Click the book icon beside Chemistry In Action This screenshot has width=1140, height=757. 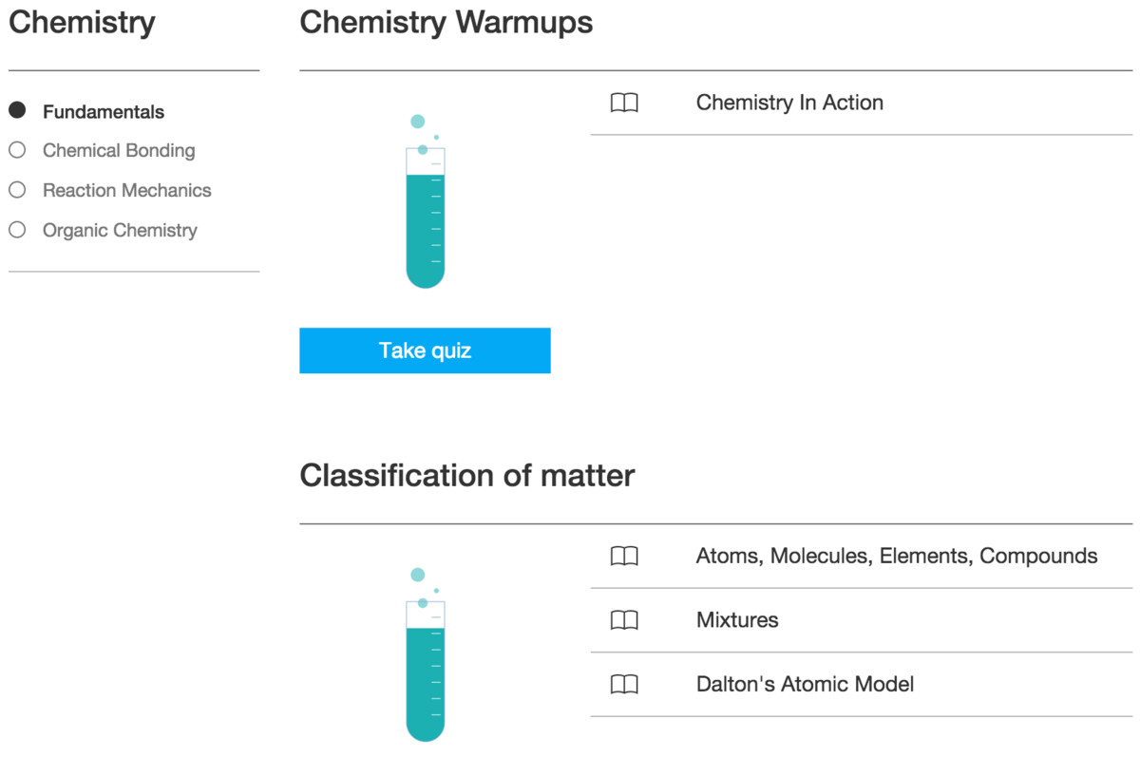[624, 103]
